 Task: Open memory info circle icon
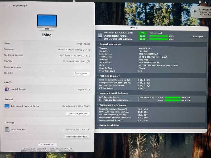tap(88, 62)
